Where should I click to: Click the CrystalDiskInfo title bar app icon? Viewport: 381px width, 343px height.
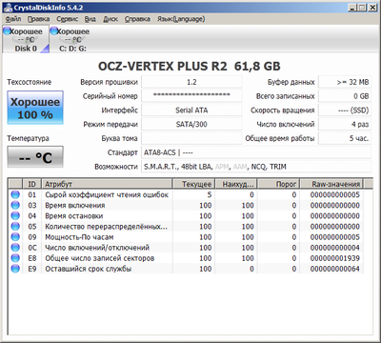coord(9,8)
